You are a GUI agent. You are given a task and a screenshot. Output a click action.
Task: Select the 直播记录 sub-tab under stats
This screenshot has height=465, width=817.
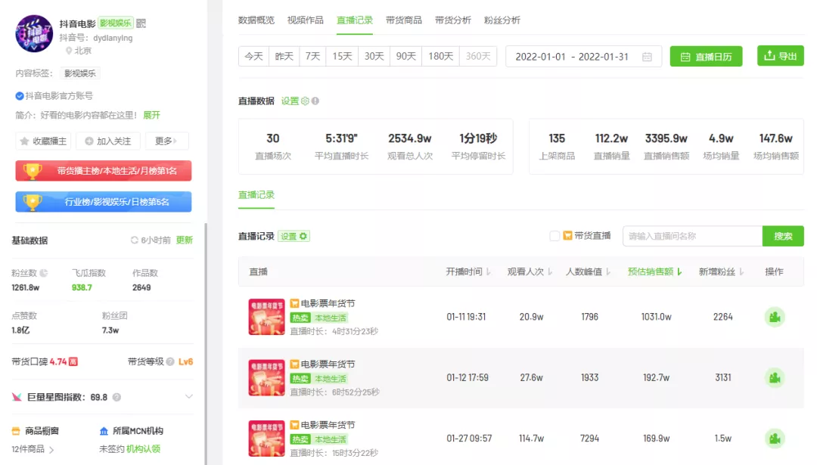tap(256, 195)
